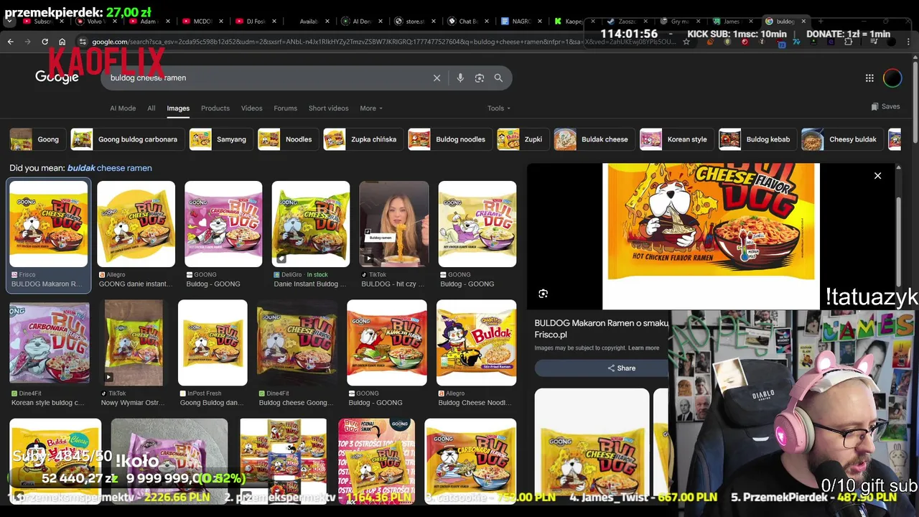Open the TikTok BULDOG hit czy video result
This screenshot has width=919, height=517.
[394, 236]
